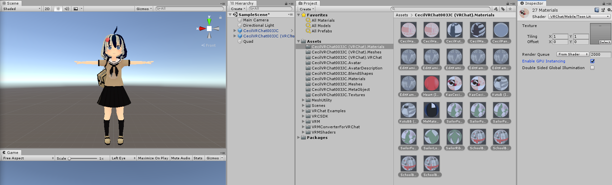Click Assets breadcrumb in Project
Viewport: 612px width, 185px height.
point(402,15)
